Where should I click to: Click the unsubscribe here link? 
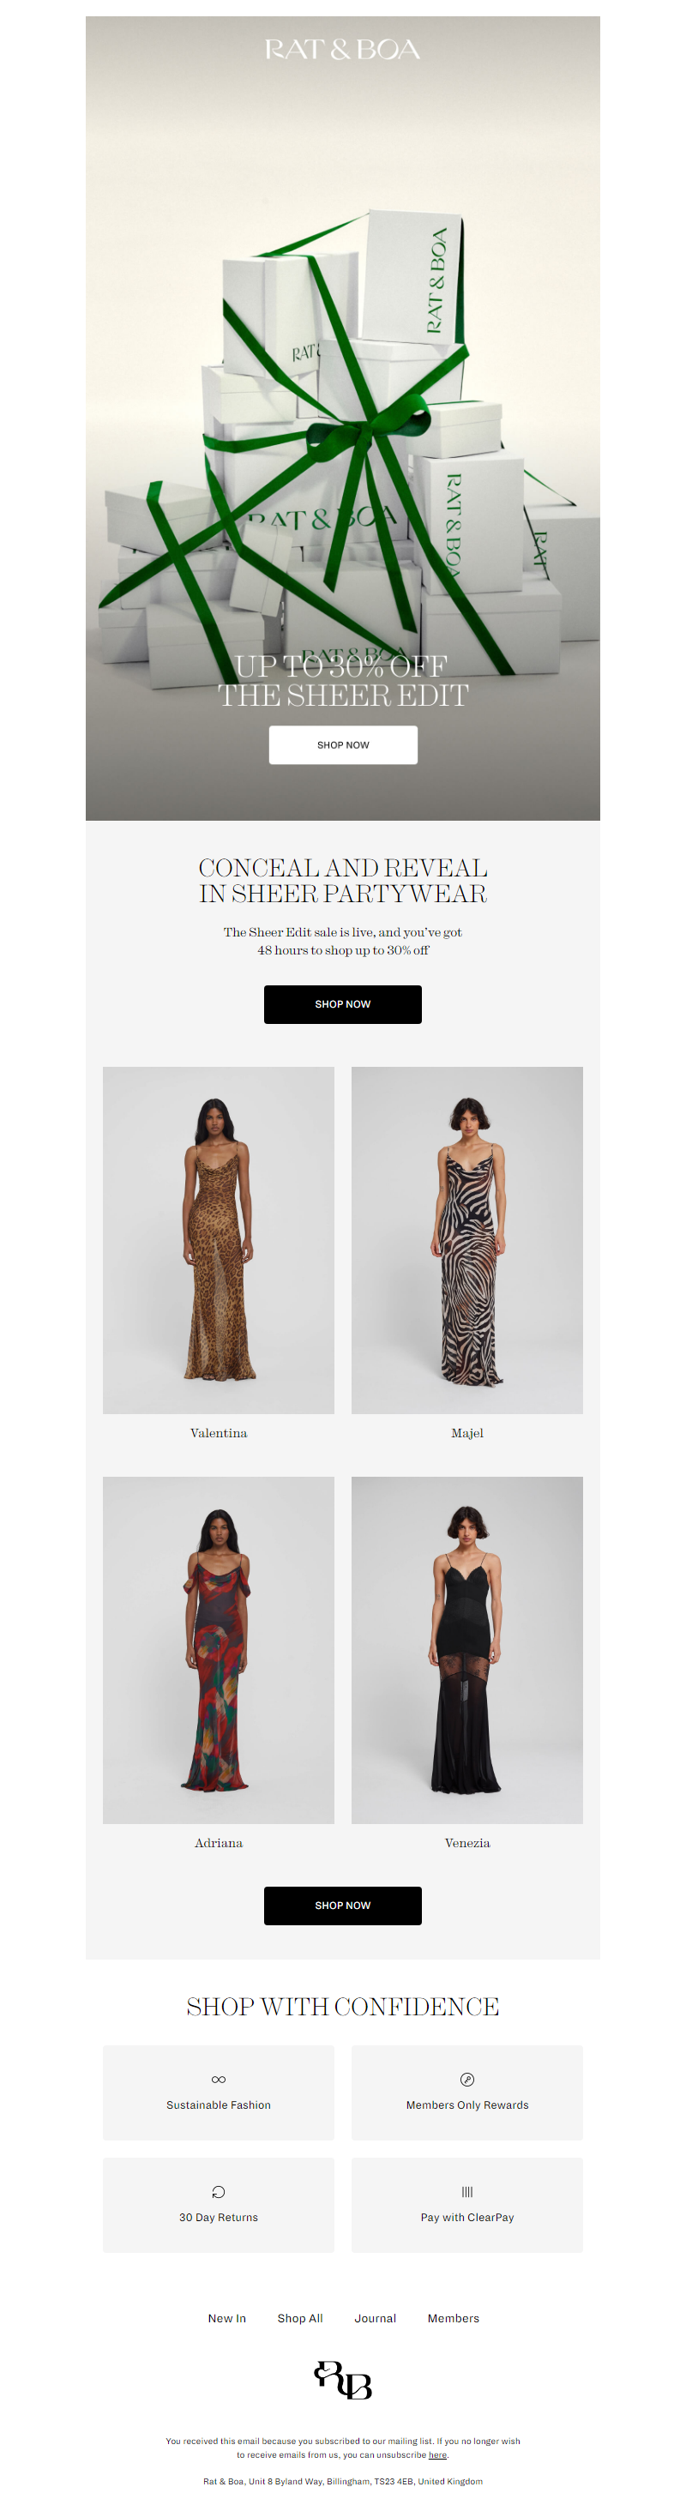438,2454
